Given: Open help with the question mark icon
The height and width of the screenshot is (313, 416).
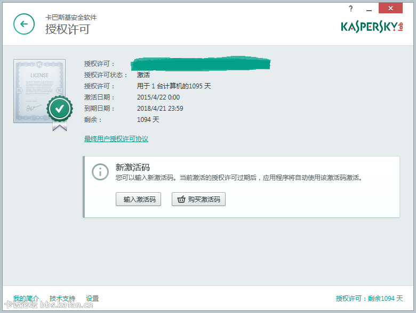Looking at the screenshot, I should coord(351,9).
